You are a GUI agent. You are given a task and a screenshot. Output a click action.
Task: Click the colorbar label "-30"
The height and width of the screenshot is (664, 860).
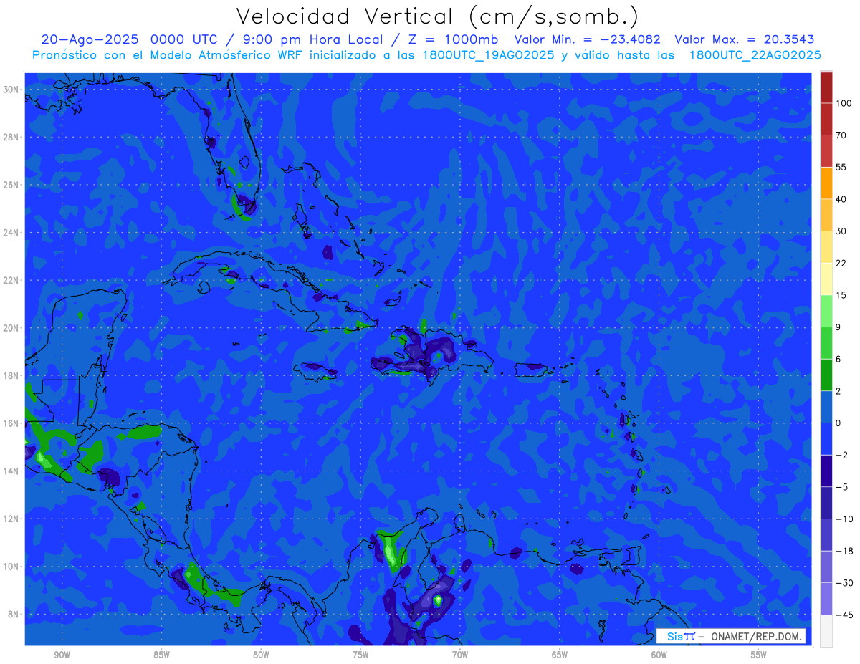(844, 583)
